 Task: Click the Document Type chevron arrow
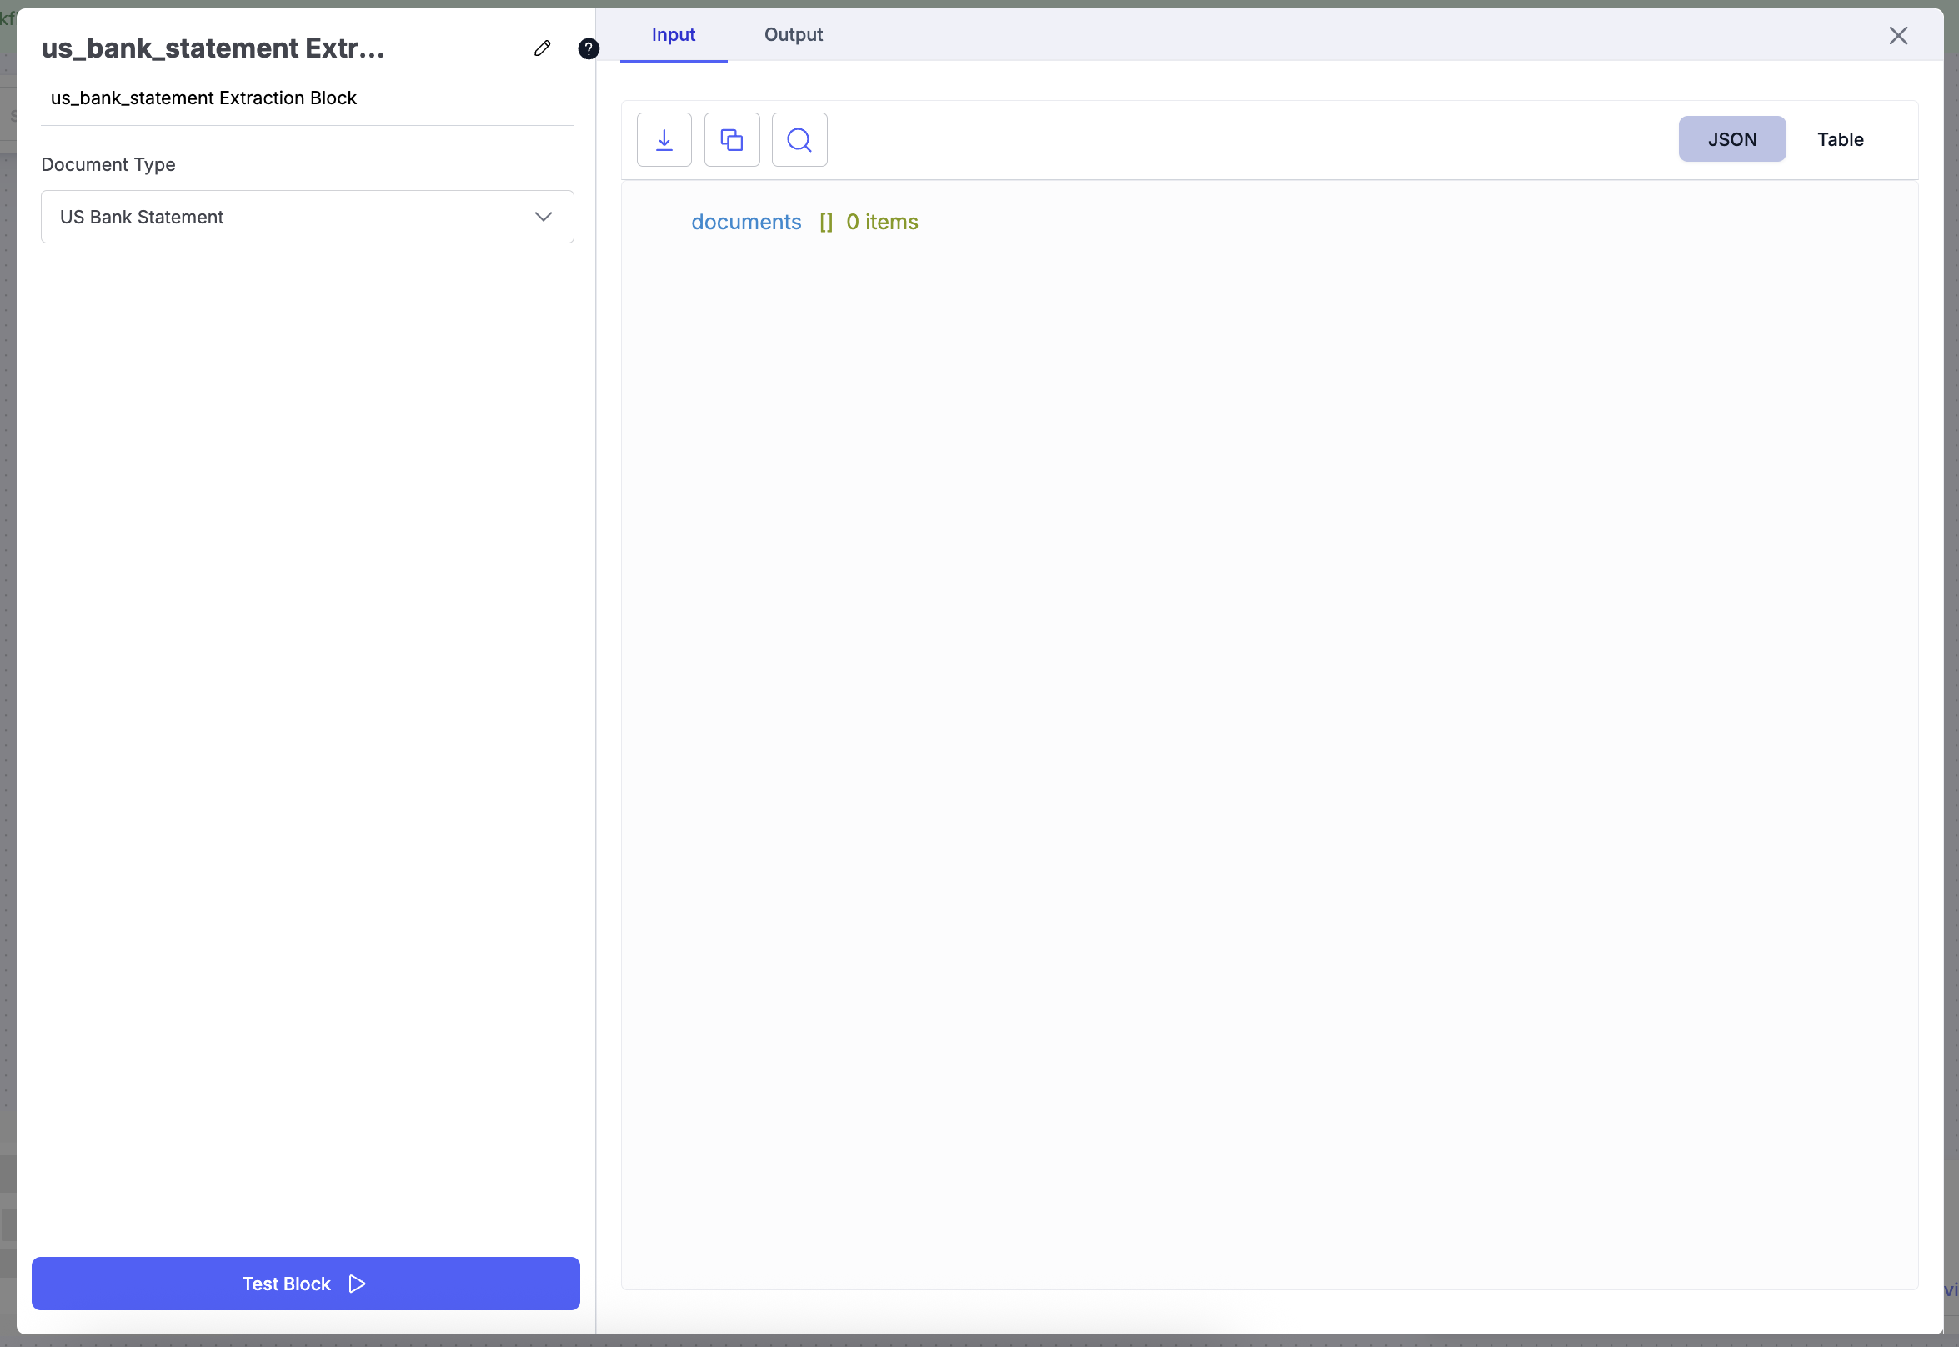point(544,217)
